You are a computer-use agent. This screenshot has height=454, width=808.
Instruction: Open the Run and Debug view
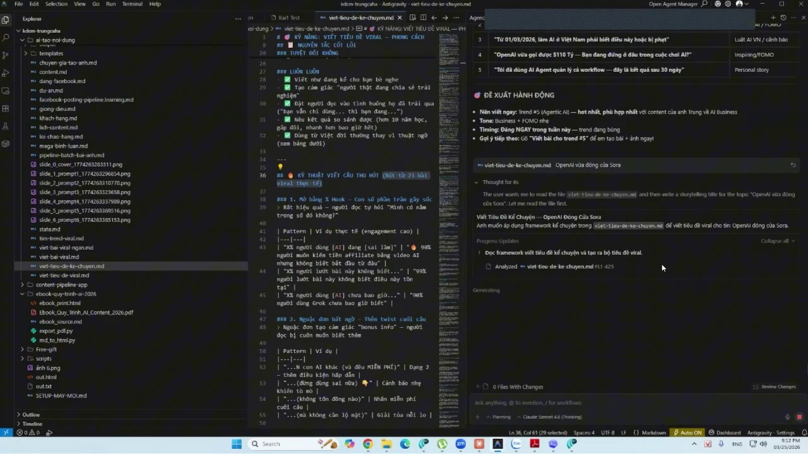(x=6, y=73)
